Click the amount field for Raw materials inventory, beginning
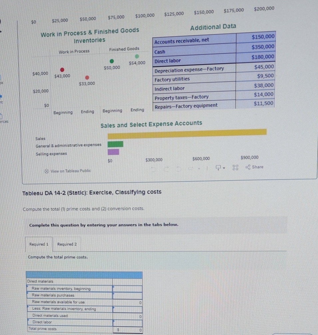Viewport: 318px width, 335px height. pyautogui.click(x=127, y=288)
